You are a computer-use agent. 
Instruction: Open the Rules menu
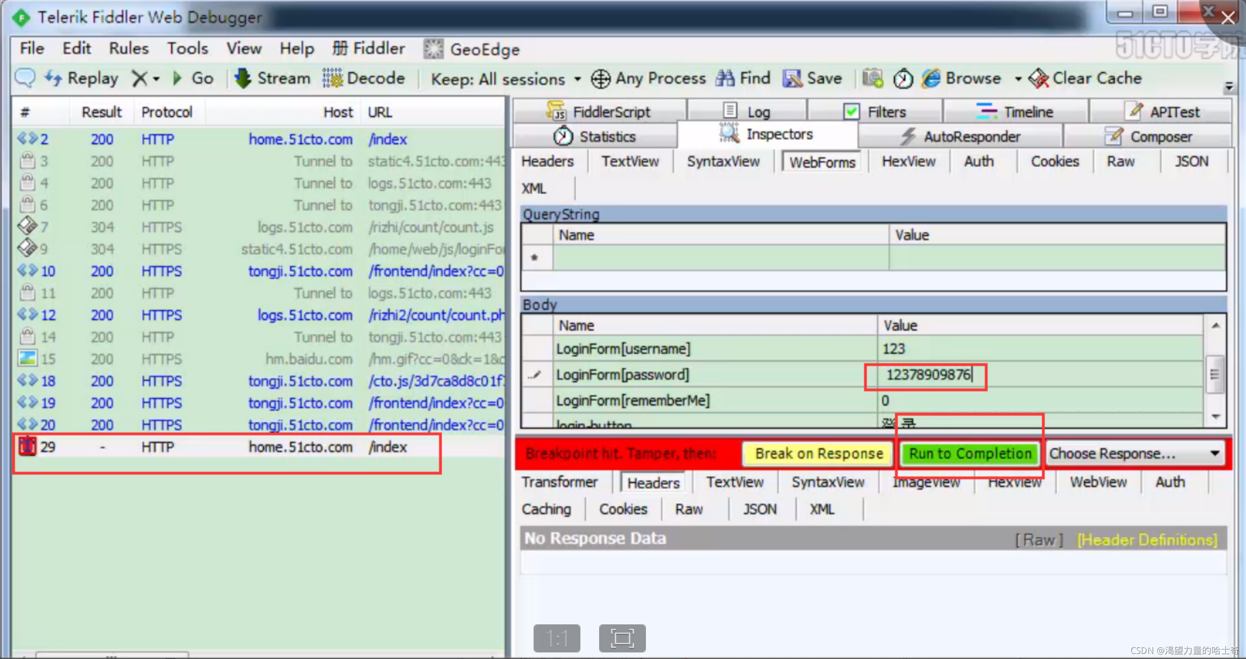(127, 50)
